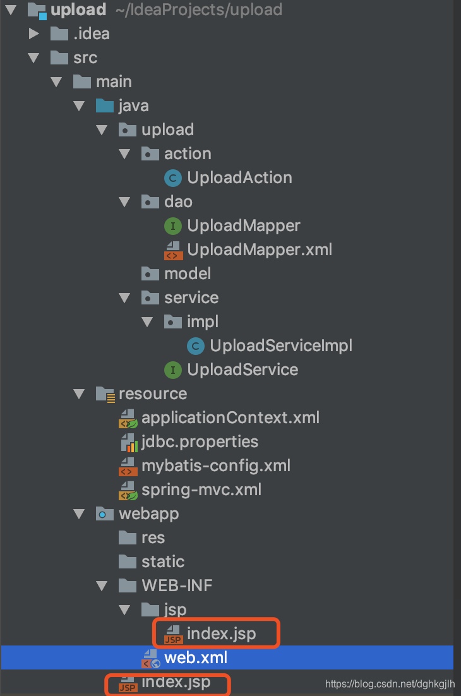Click the UploadAction class icon

(173, 178)
